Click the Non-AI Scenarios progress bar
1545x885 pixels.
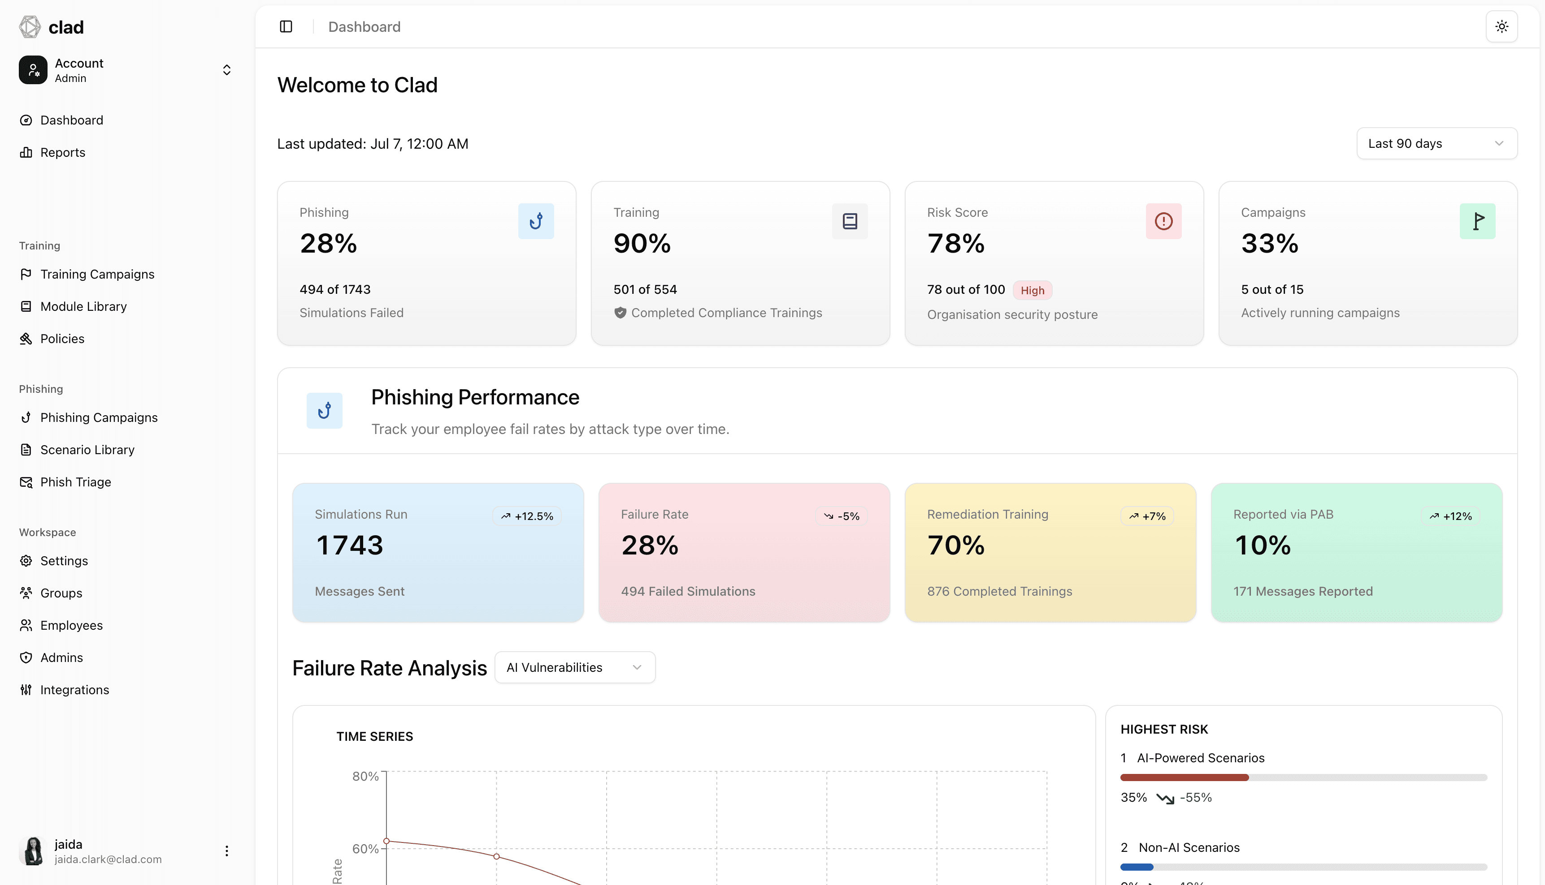(1303, 867)
